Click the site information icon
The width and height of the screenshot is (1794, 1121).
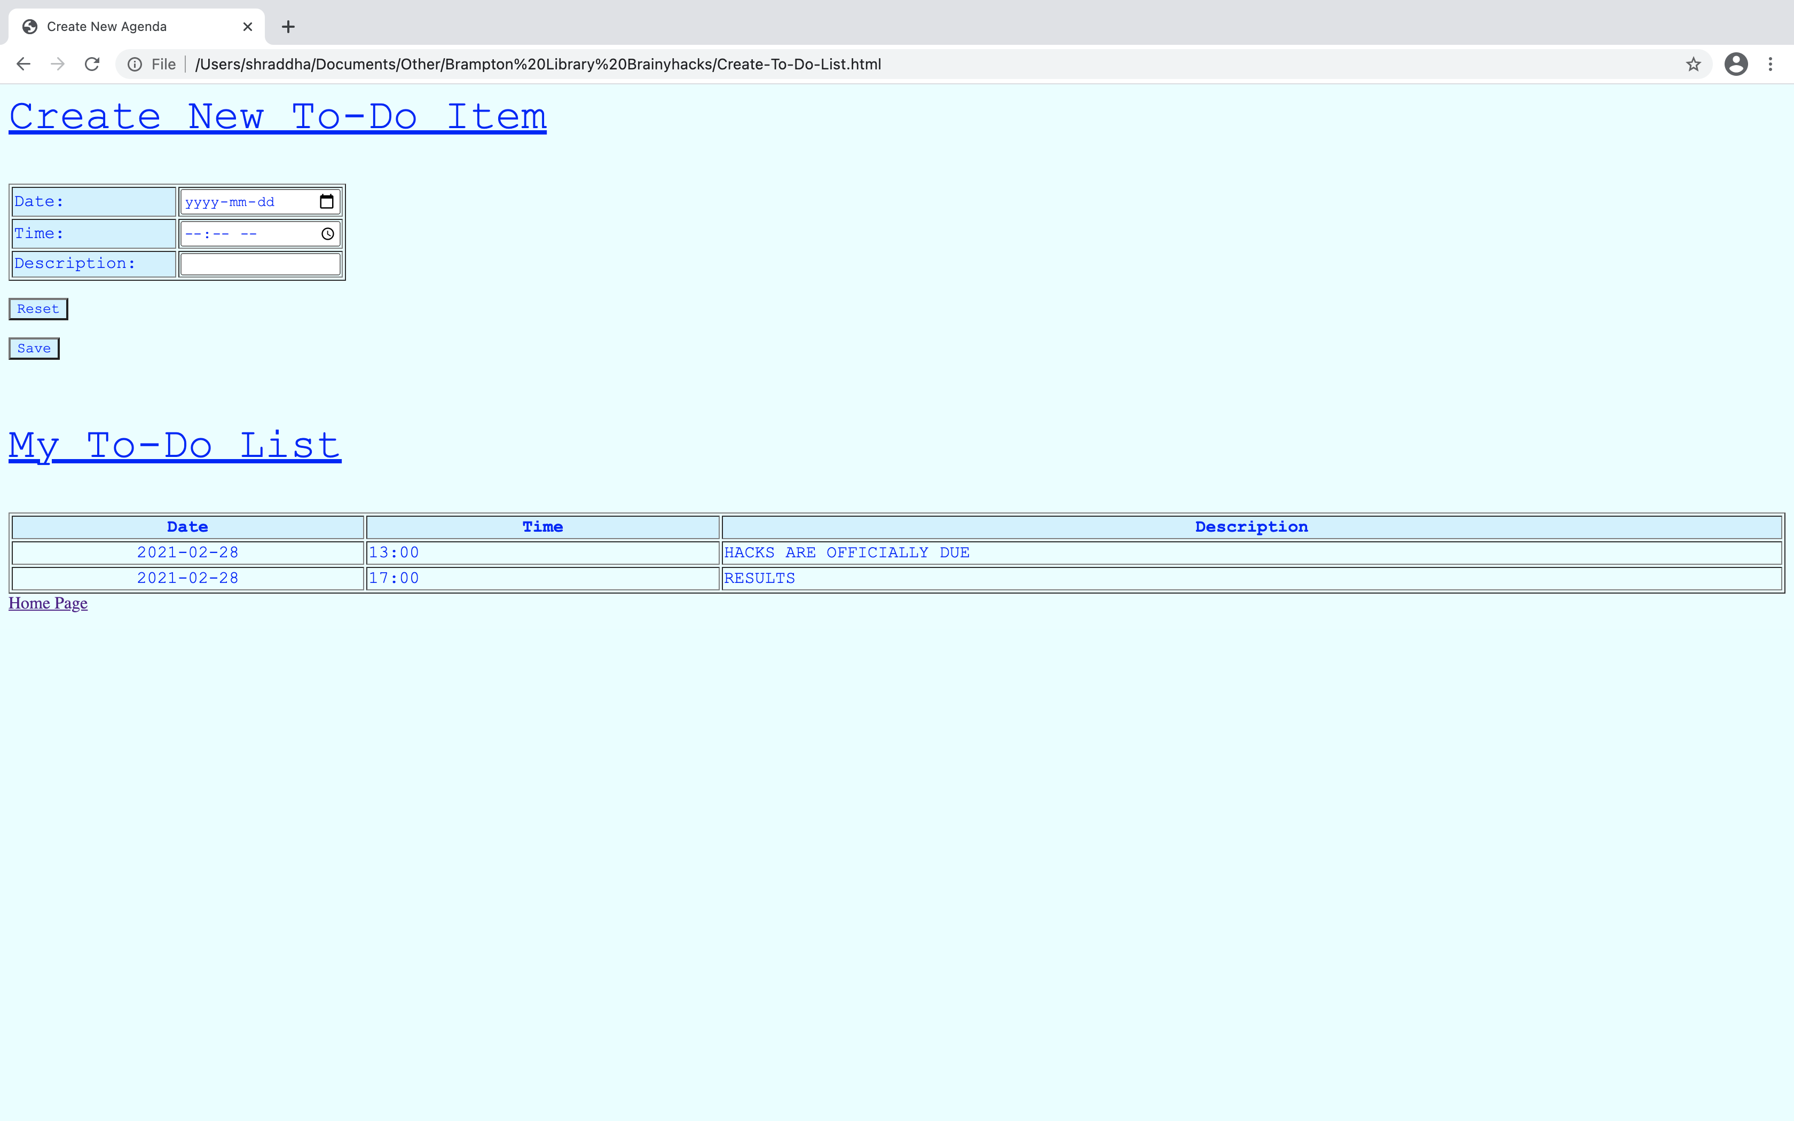coord(135,65)
